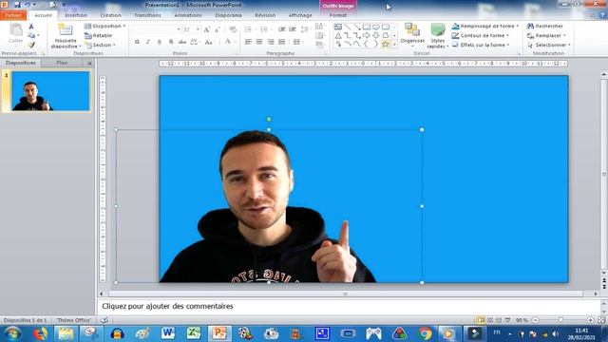Click the Rétablir button

(x=99, y=35)
